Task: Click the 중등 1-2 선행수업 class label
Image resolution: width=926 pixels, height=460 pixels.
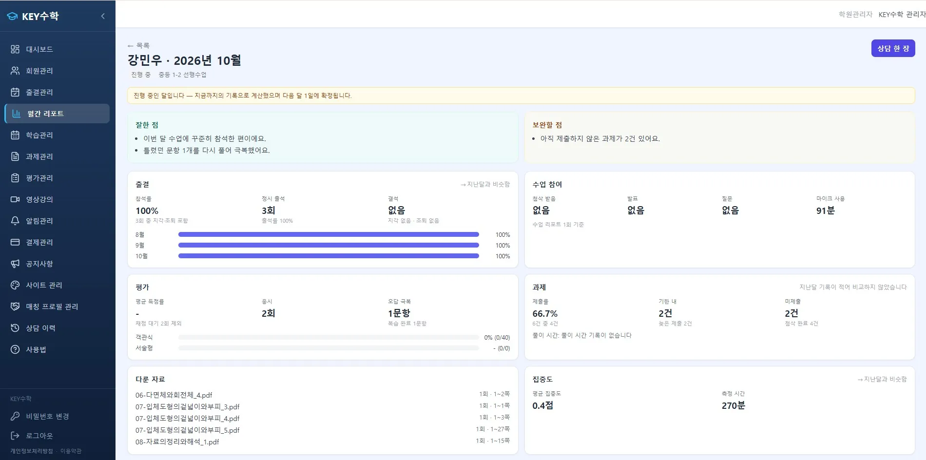Action: point(182,75)
